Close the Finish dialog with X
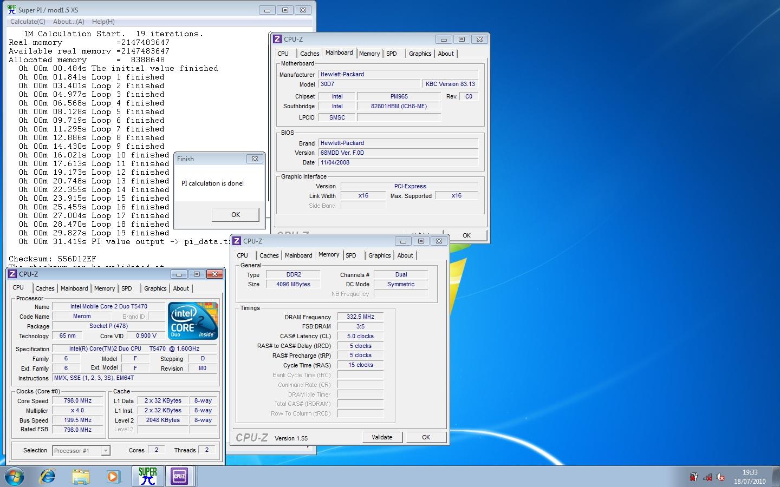780x487 pixels. (255, 159)
